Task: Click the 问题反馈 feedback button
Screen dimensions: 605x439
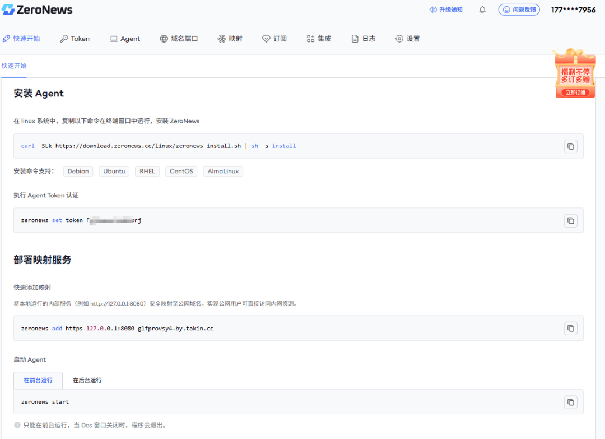Action: (519, 10)
